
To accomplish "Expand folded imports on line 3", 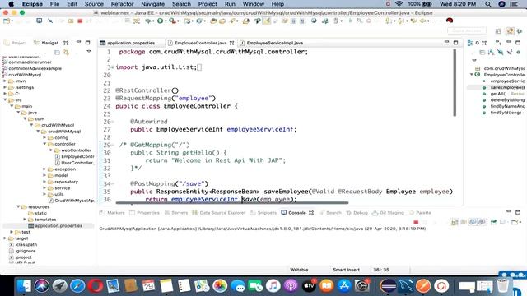I will 113,67.
